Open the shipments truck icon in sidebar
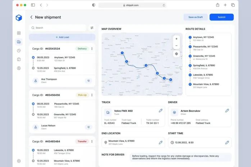The width and height of the screenshot is (251, 167). click(19, 42)
